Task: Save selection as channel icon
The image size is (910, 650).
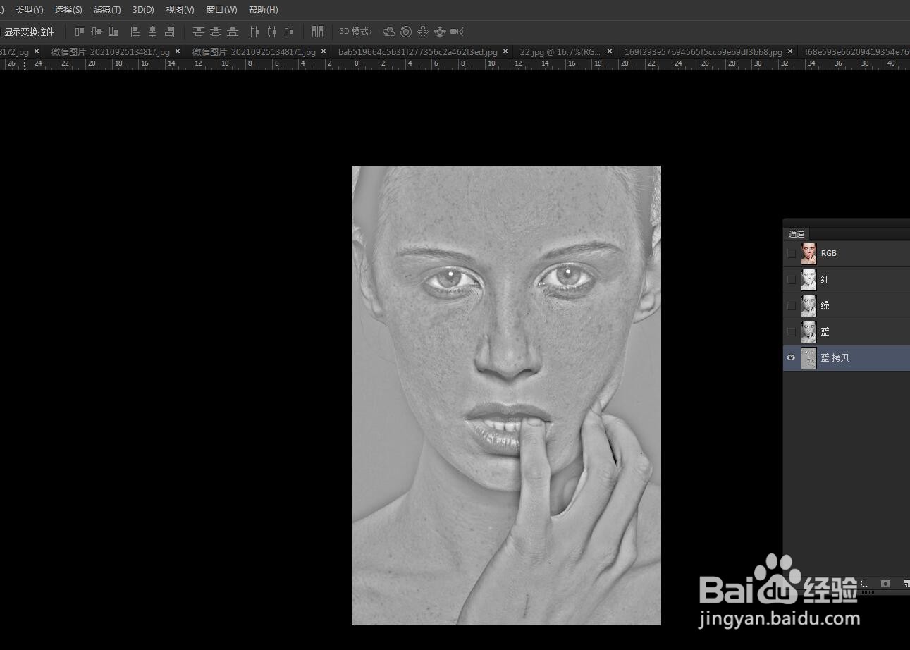Action: [x=886, y=584]
